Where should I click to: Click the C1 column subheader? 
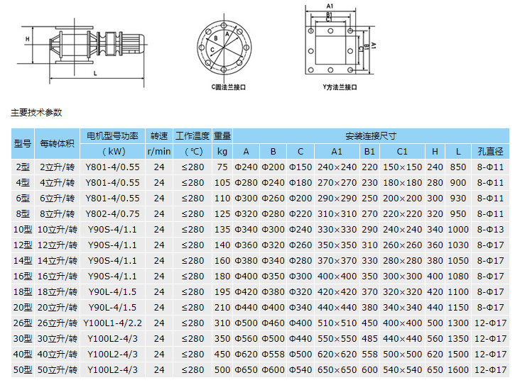pos(402,152)
